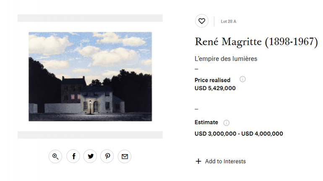Share the lot via email icon

(125, 156)
